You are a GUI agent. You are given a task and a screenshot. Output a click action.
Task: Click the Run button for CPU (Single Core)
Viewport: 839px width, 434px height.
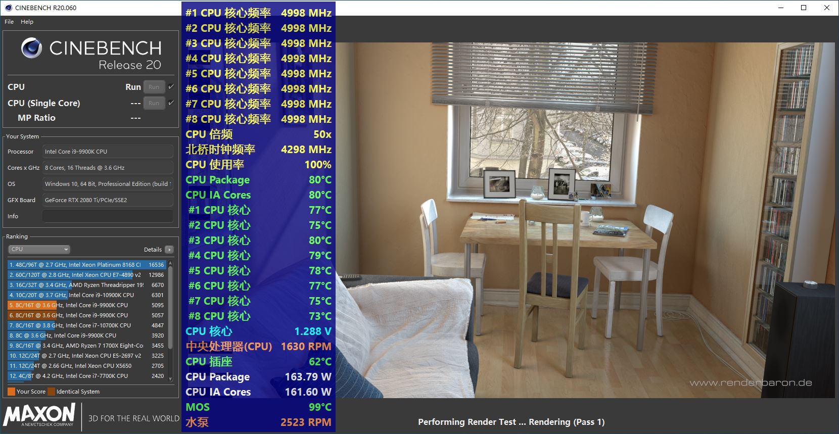click(x=154, y=103)
